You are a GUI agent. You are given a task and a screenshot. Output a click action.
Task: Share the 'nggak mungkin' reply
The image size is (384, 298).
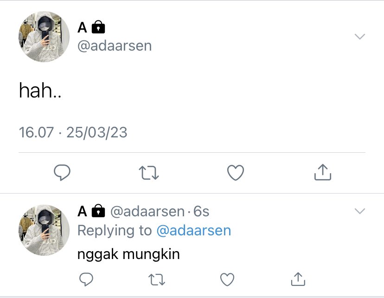(298, 279)
